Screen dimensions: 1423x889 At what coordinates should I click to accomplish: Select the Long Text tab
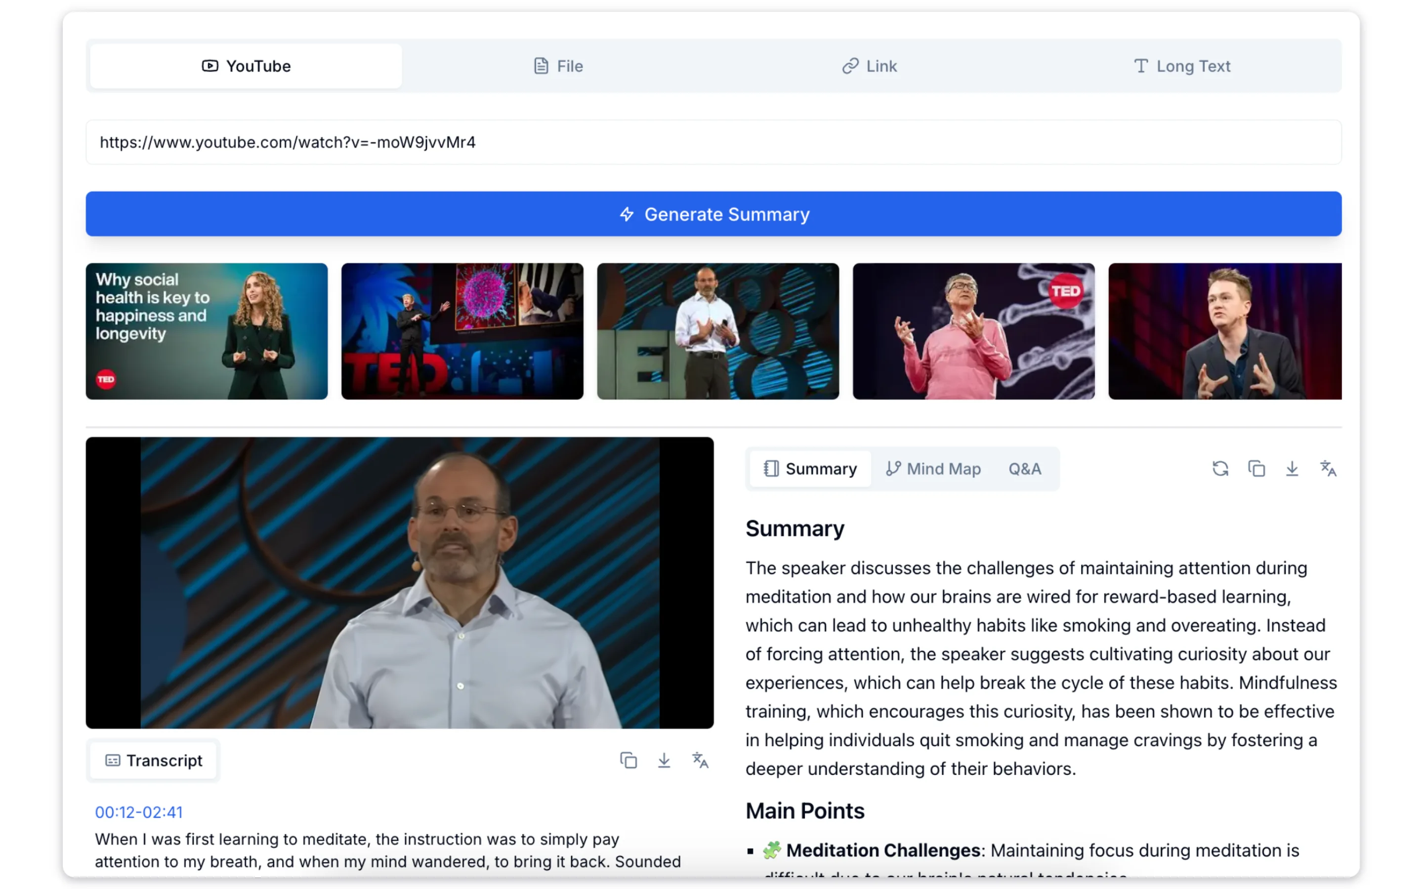1182,66
